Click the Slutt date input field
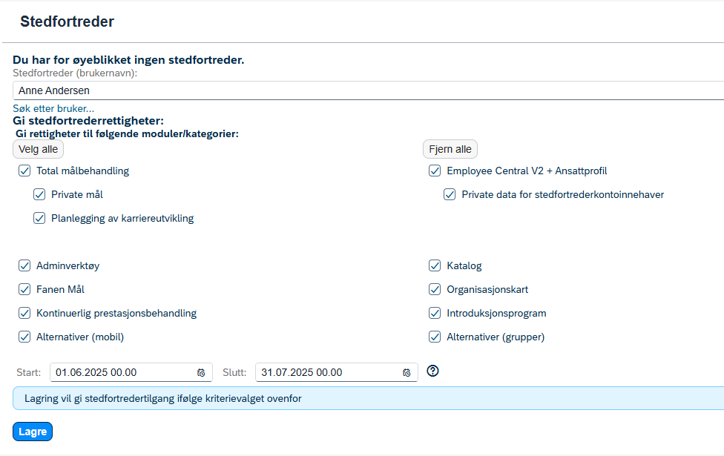Image resolution: width=724 pixels, height=456 pixels. [337, 372]
